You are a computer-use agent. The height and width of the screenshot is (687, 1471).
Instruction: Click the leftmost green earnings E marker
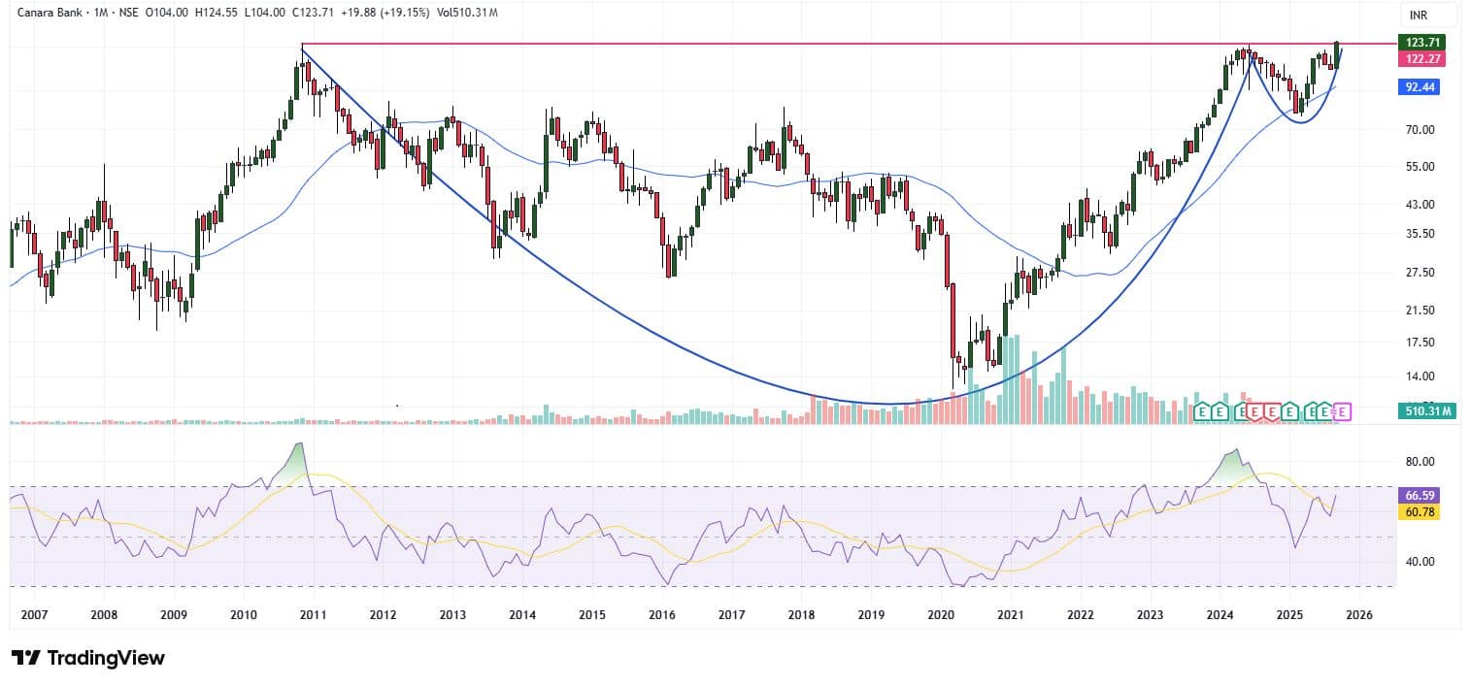pos(1202,412)
